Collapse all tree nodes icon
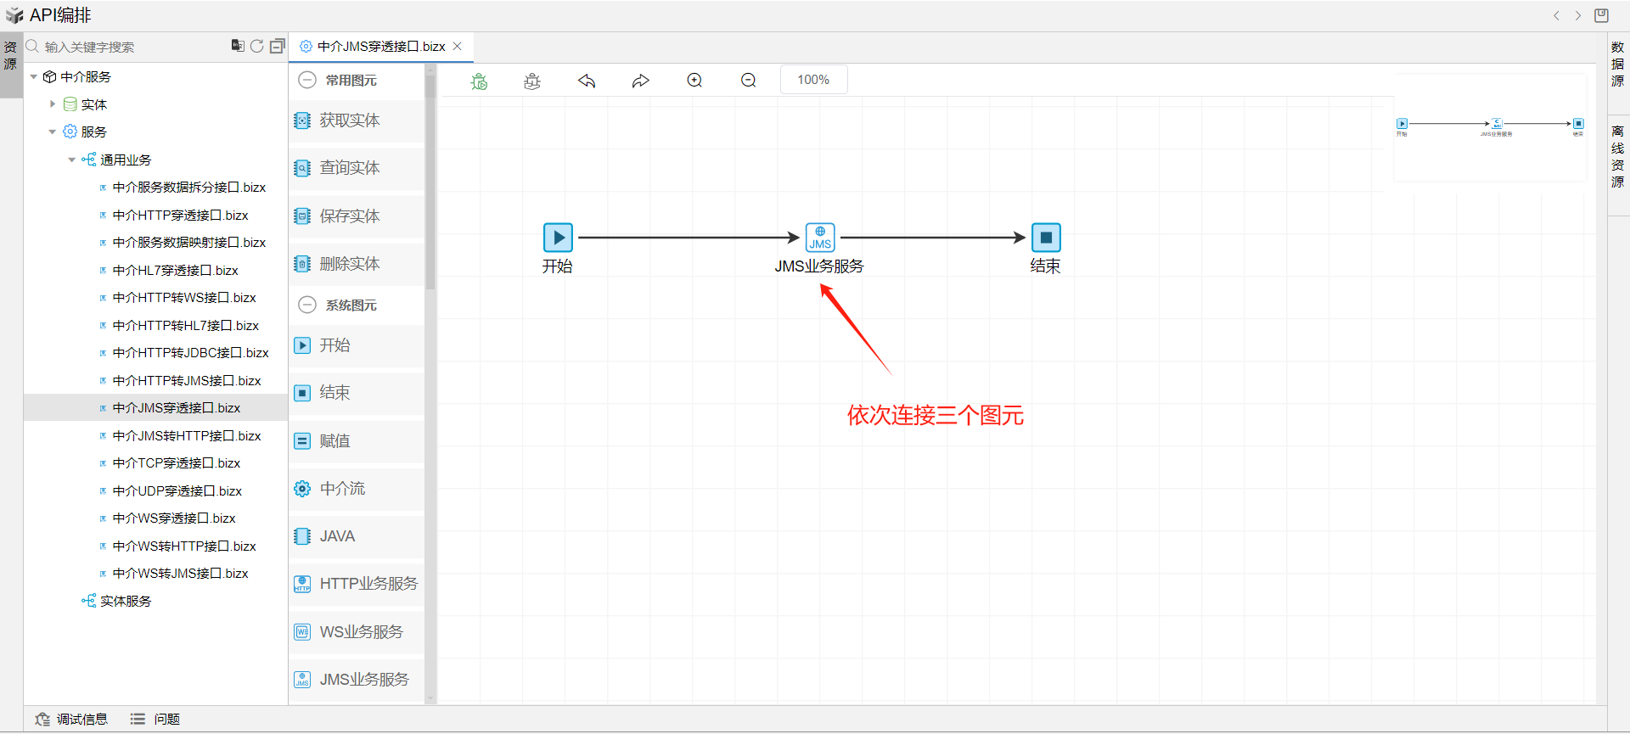Screen dimensions: 1630x734 point(277,46)
